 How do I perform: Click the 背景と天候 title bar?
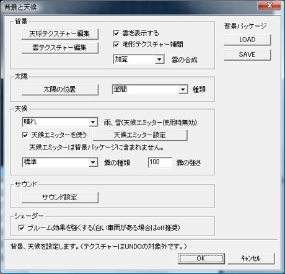[128, 7]
